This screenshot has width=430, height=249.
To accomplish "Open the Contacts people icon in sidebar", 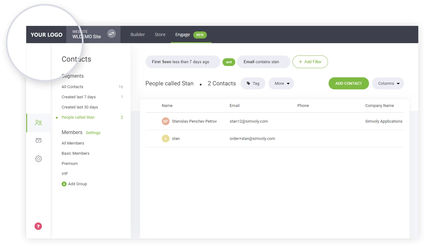I will [39, 123].
